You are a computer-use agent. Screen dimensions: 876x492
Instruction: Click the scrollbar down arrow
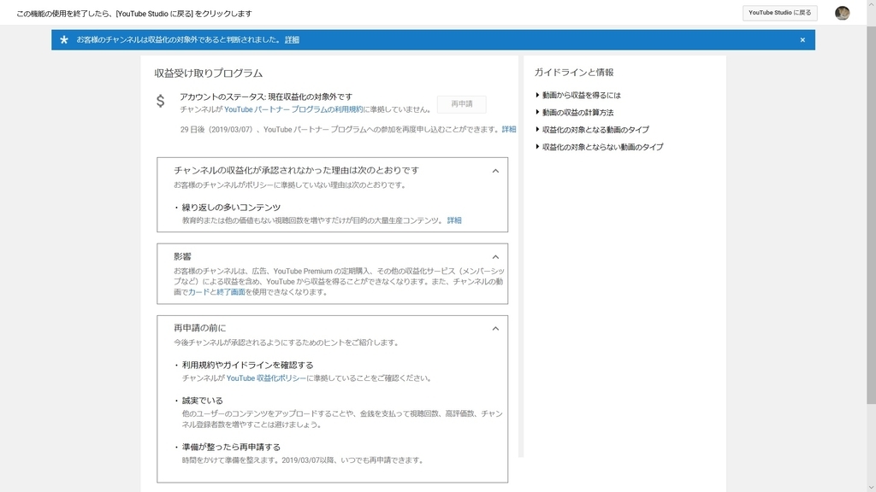[x=871, y=488]
